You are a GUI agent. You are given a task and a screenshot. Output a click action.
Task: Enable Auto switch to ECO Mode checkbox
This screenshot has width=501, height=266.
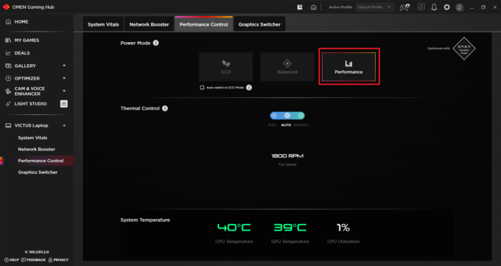click(x=202, y=88)
